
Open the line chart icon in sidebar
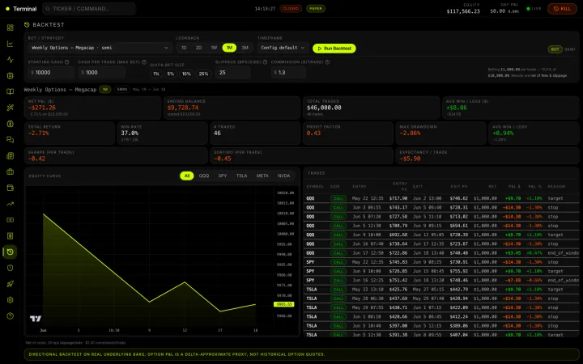tap(10, 44)
